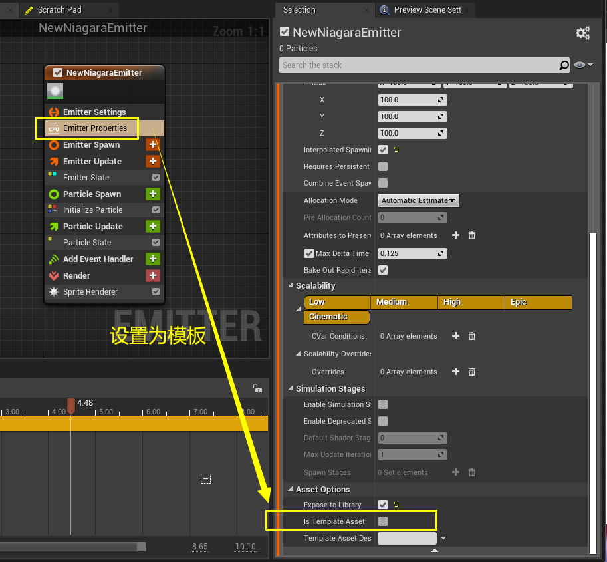Open the Template Asset Description dropdown arrow
This screenshot has width=607, height=562.
[x=443, y=538]
